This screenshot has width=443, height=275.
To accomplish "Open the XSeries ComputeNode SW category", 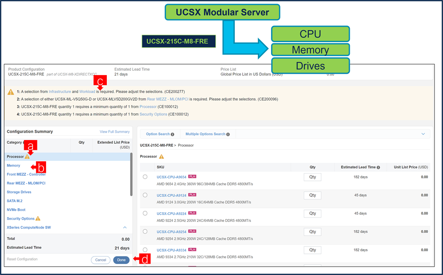I will (x=29, y=228).
